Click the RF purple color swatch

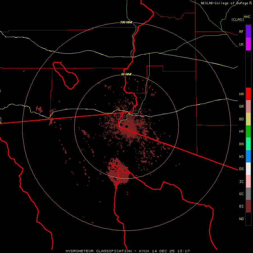click(x=248, y=31)
